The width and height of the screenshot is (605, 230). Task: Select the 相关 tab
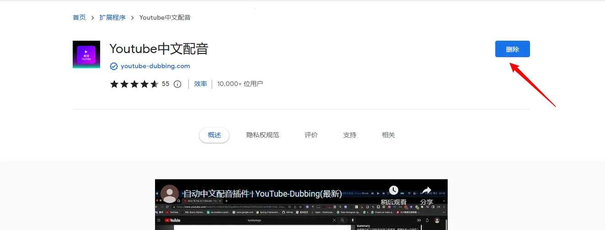pos(388,135)
